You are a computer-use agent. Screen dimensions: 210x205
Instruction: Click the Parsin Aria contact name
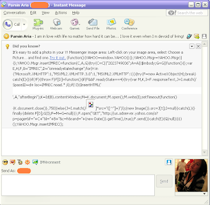click(x=21, y=36)
